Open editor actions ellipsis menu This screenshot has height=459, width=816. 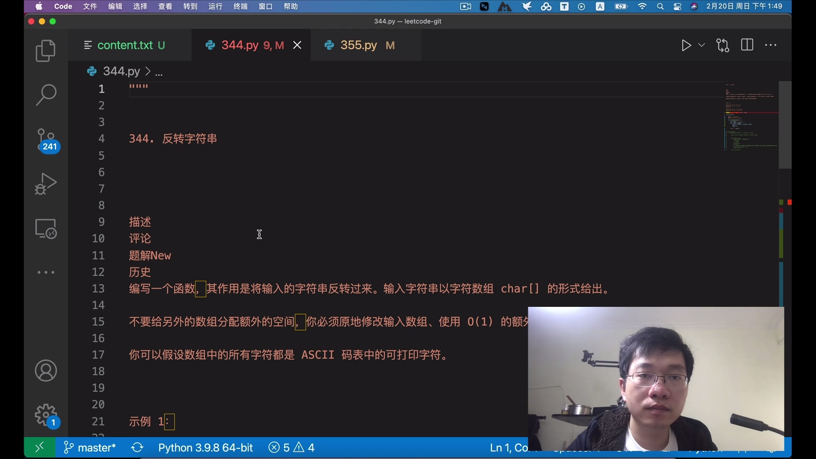(771, 45)
